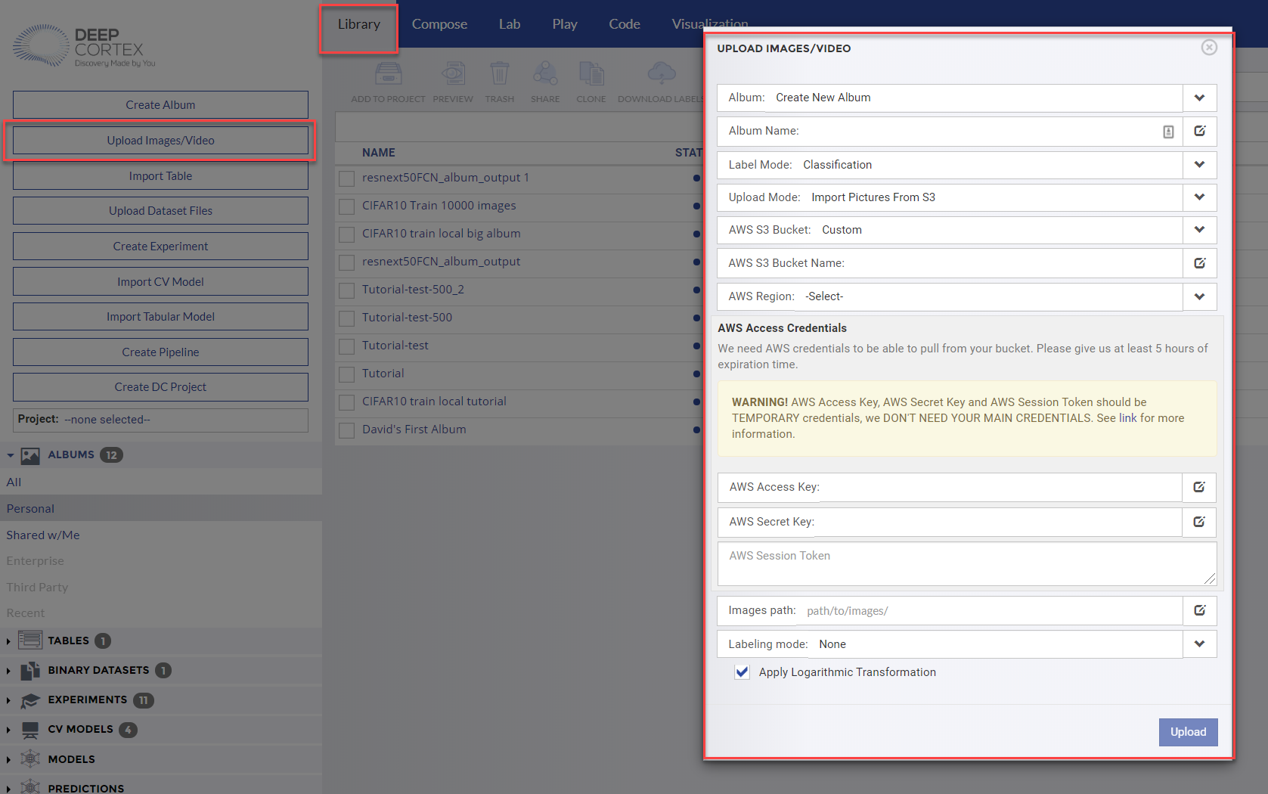Switch to the Compose tab
This screenshot has height=794, width=1268.
point(439,24)
